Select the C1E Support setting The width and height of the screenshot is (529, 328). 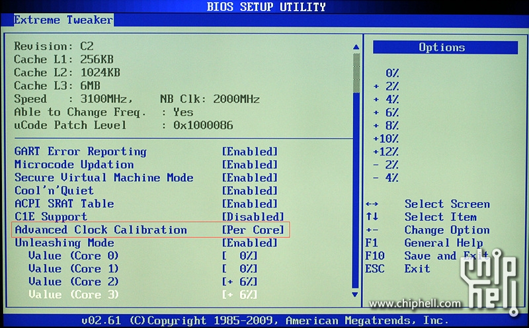(51, 217)
